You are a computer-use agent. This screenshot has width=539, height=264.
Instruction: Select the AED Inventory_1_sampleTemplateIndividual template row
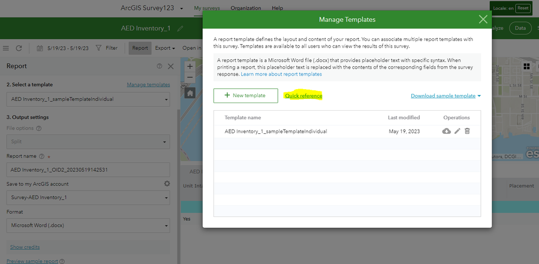tap(347, 131)
